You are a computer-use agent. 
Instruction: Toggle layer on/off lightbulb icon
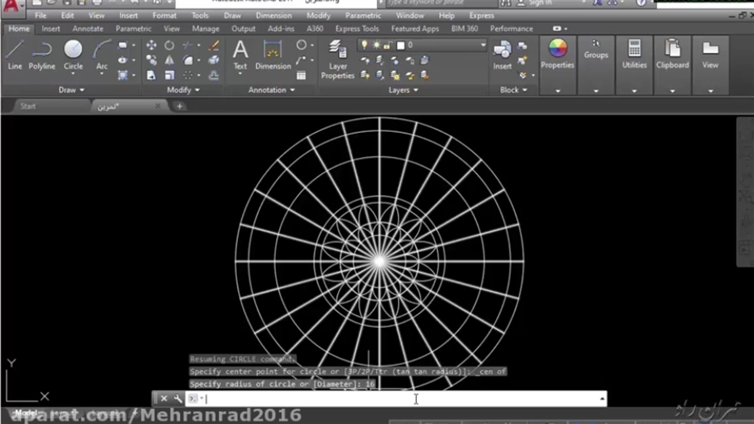tap(365, 45)
